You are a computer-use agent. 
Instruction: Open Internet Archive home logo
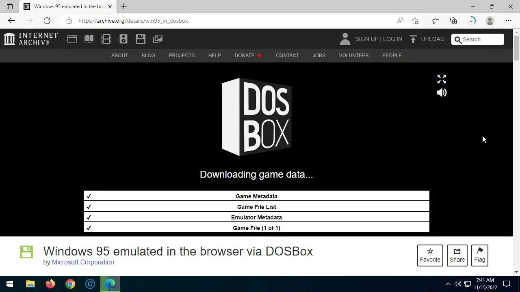click(31, 39)
